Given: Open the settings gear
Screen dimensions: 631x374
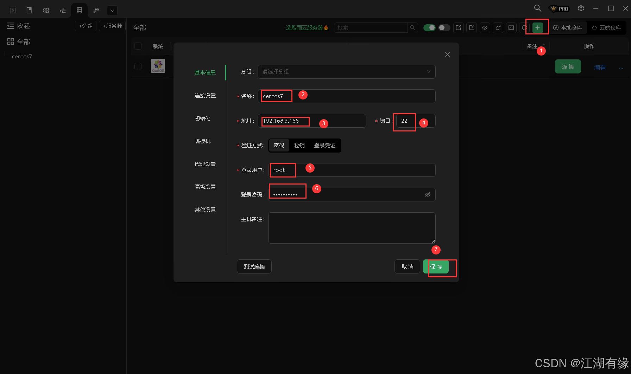Looking at the screenshot, I should (581, 8).
